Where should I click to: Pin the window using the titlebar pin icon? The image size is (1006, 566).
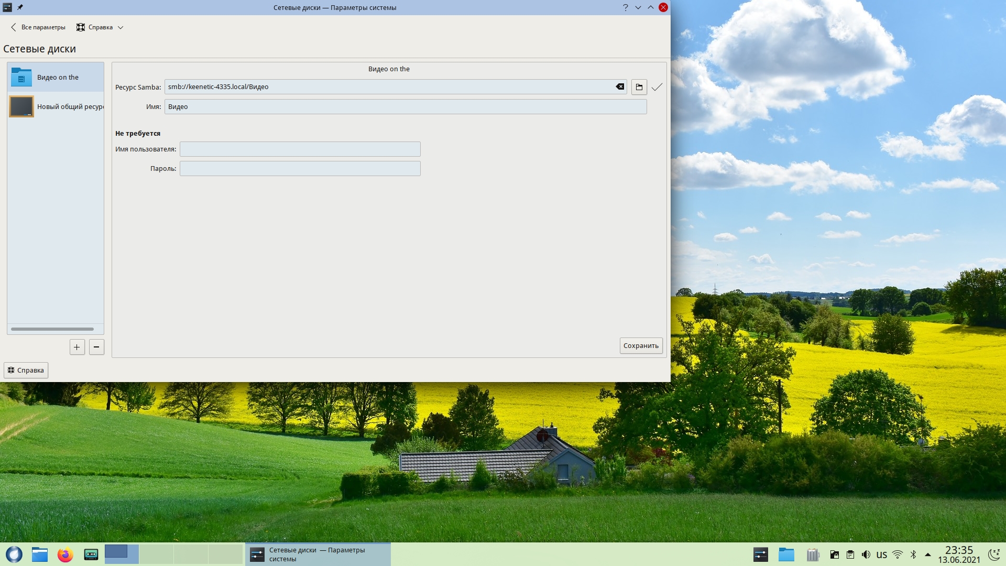20,7
